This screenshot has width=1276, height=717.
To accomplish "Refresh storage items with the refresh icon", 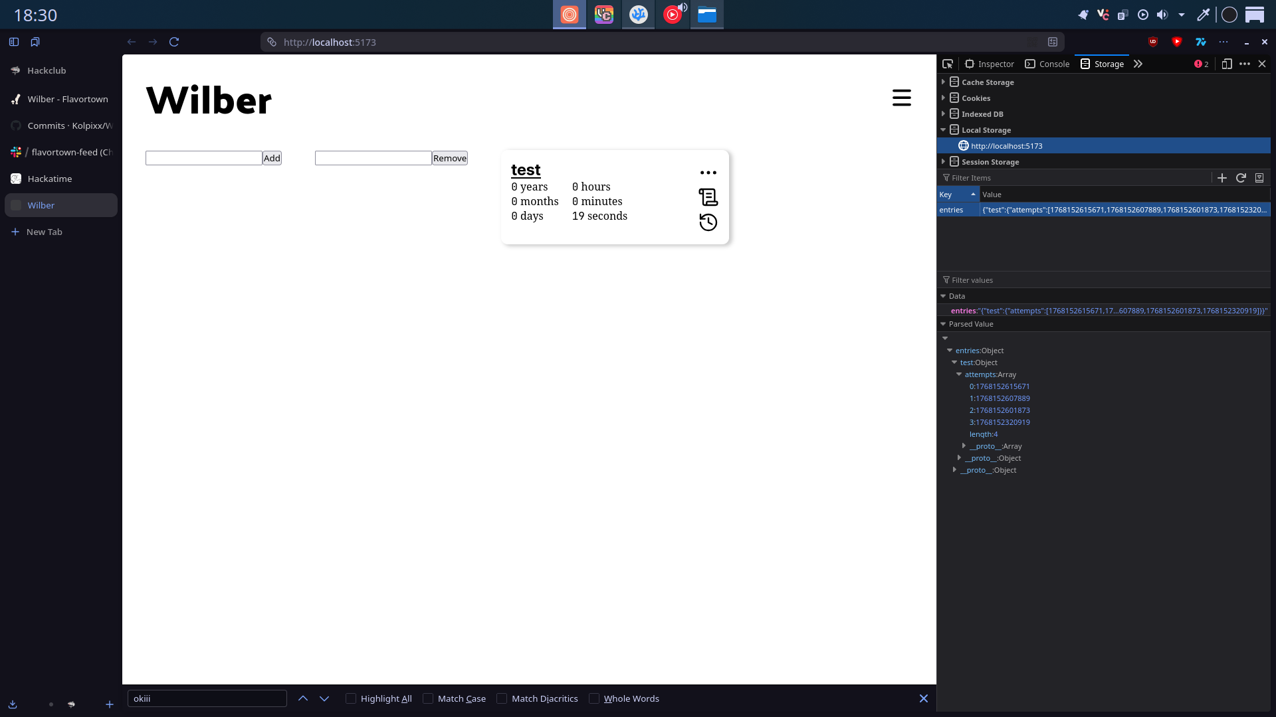I will coord(1240,178).
